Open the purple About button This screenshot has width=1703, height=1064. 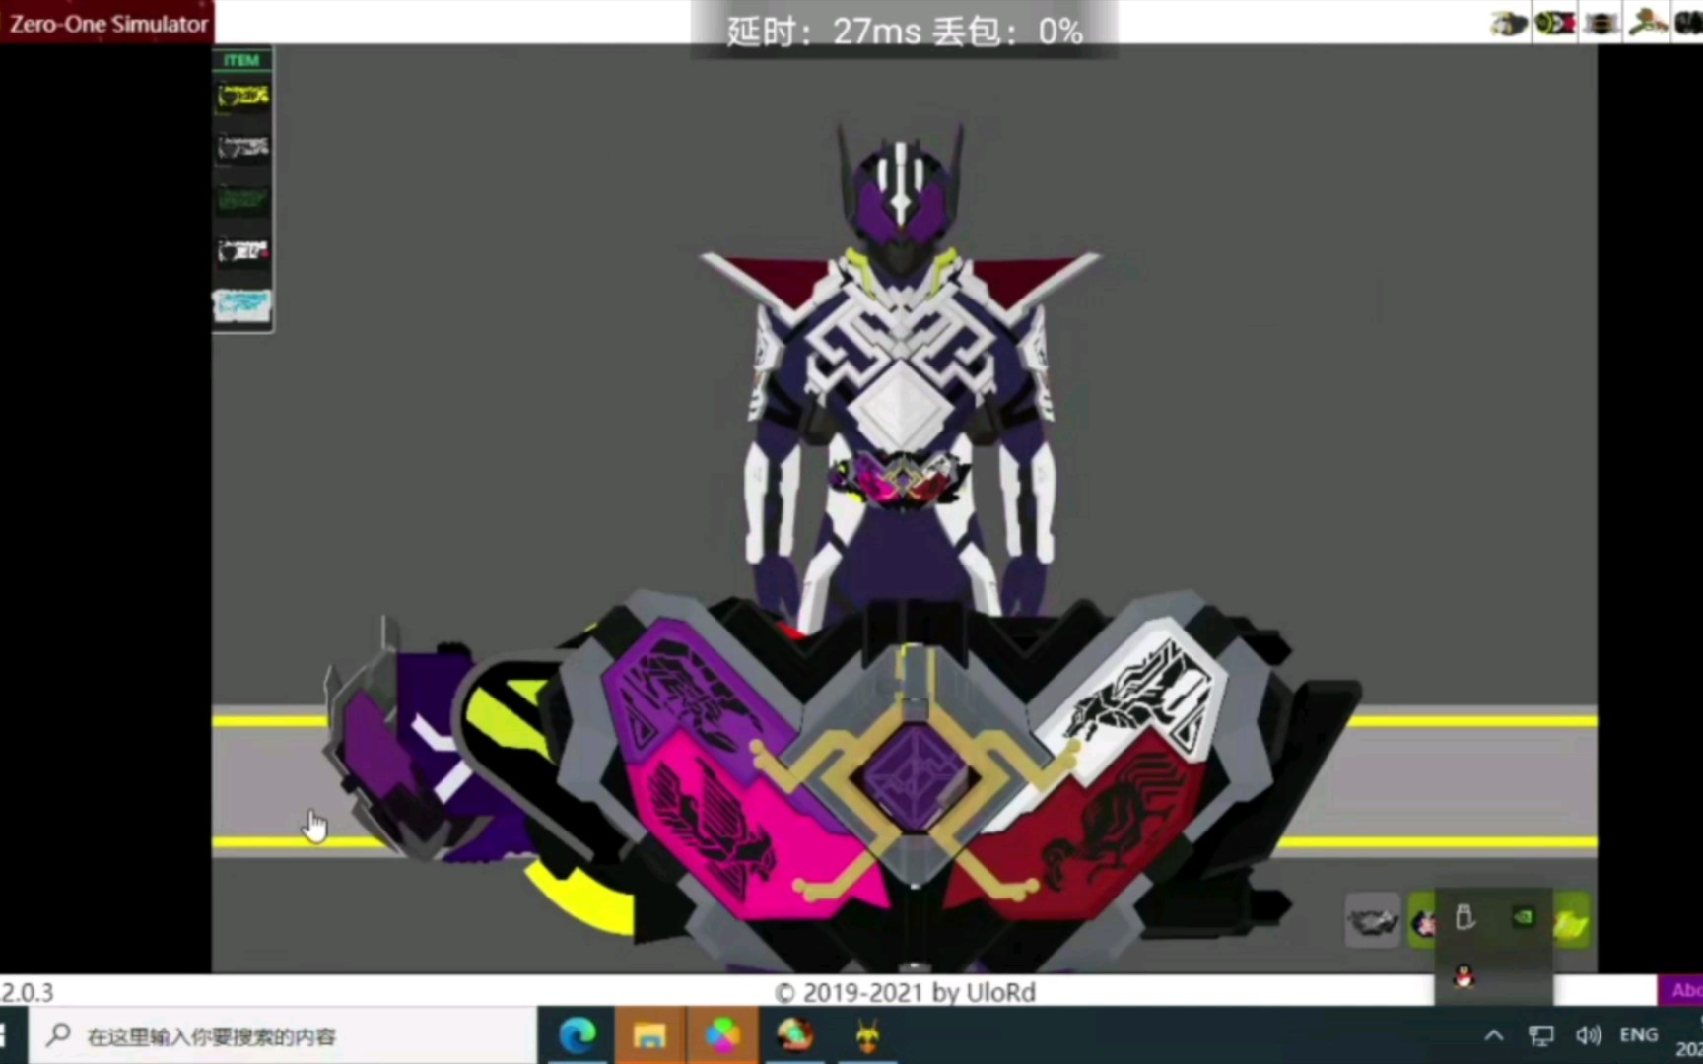click(x=1680, y=990)
